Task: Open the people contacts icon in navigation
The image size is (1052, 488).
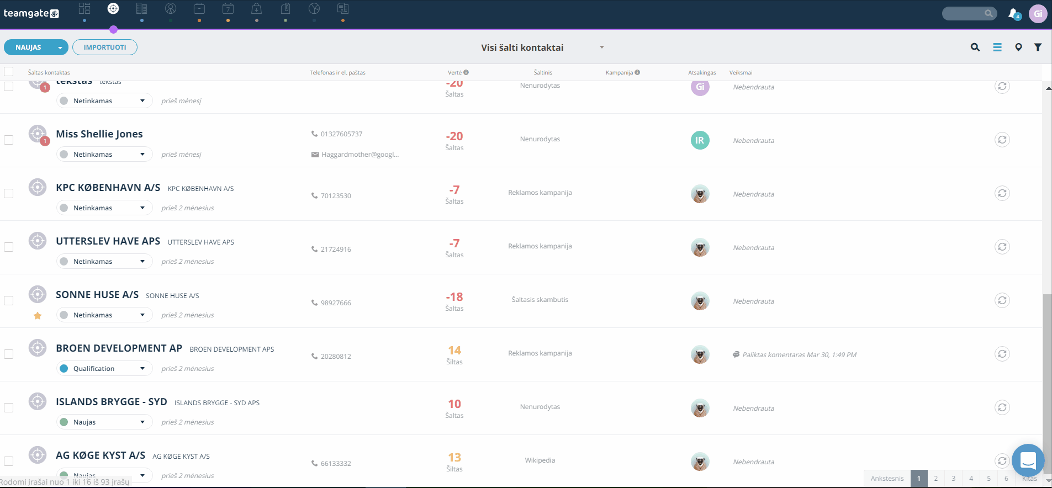Action: tap(171, 8)
